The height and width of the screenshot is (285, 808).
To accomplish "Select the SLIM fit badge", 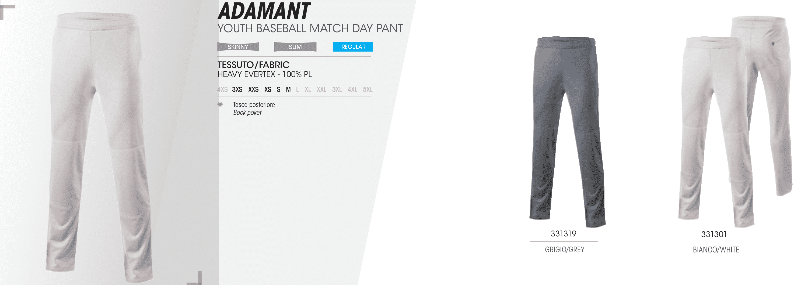I will point(295,47).
